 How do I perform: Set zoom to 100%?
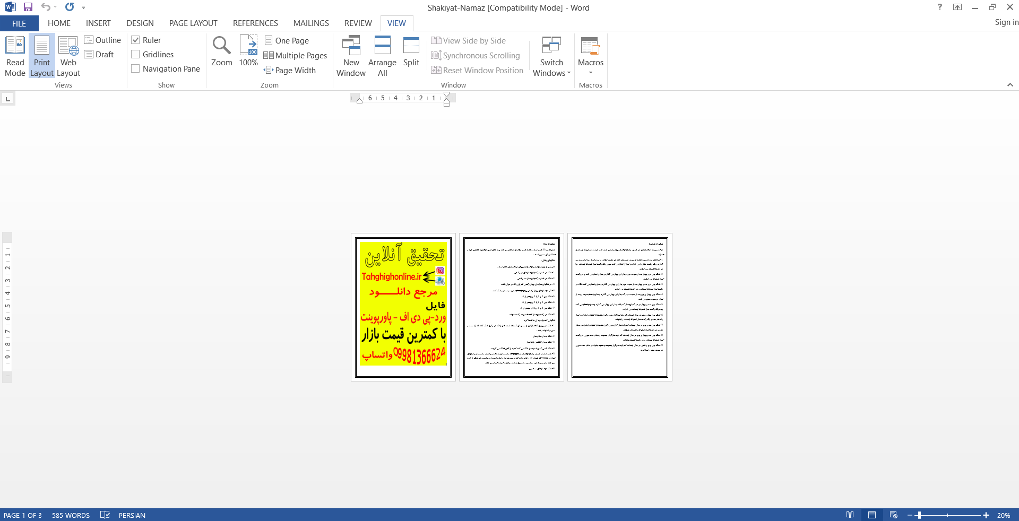(x=248, y=51)
